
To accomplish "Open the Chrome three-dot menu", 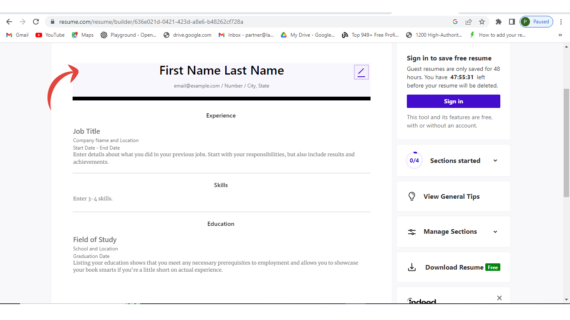I will coord(561,22).
